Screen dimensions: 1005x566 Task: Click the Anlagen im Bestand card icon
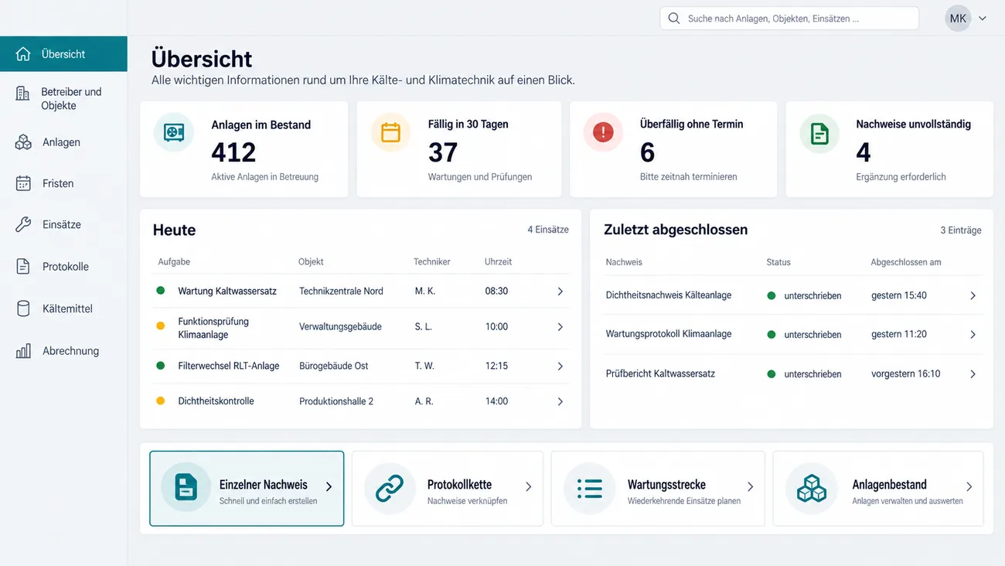point(173,132)
